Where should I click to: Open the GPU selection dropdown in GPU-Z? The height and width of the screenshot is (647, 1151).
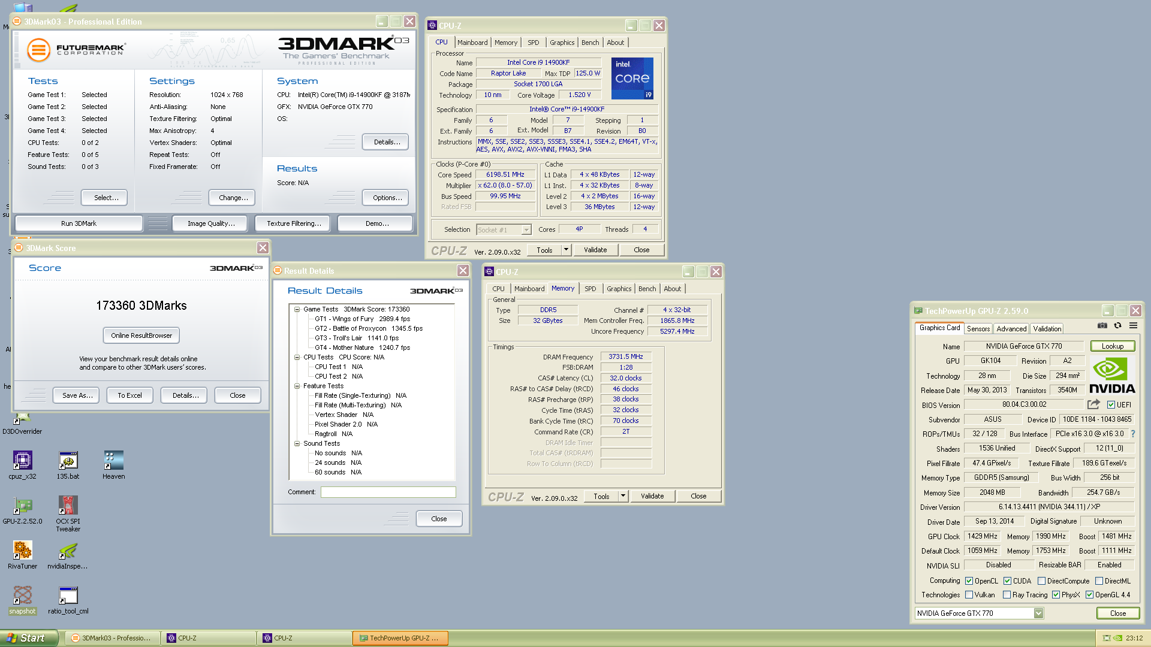pyautogui.click(x=1038, y=613)
